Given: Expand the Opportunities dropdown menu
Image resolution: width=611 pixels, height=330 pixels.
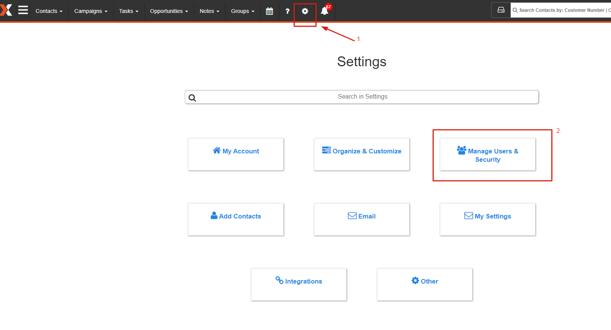Looking at the screenshot, I should point(169,11).
